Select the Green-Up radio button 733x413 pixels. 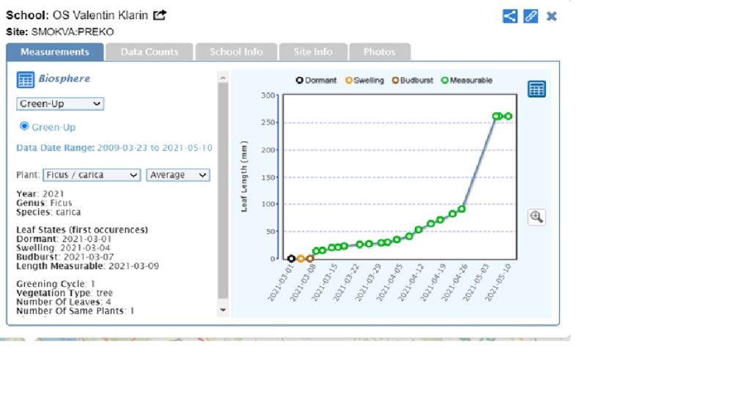[x=24, y=126]
